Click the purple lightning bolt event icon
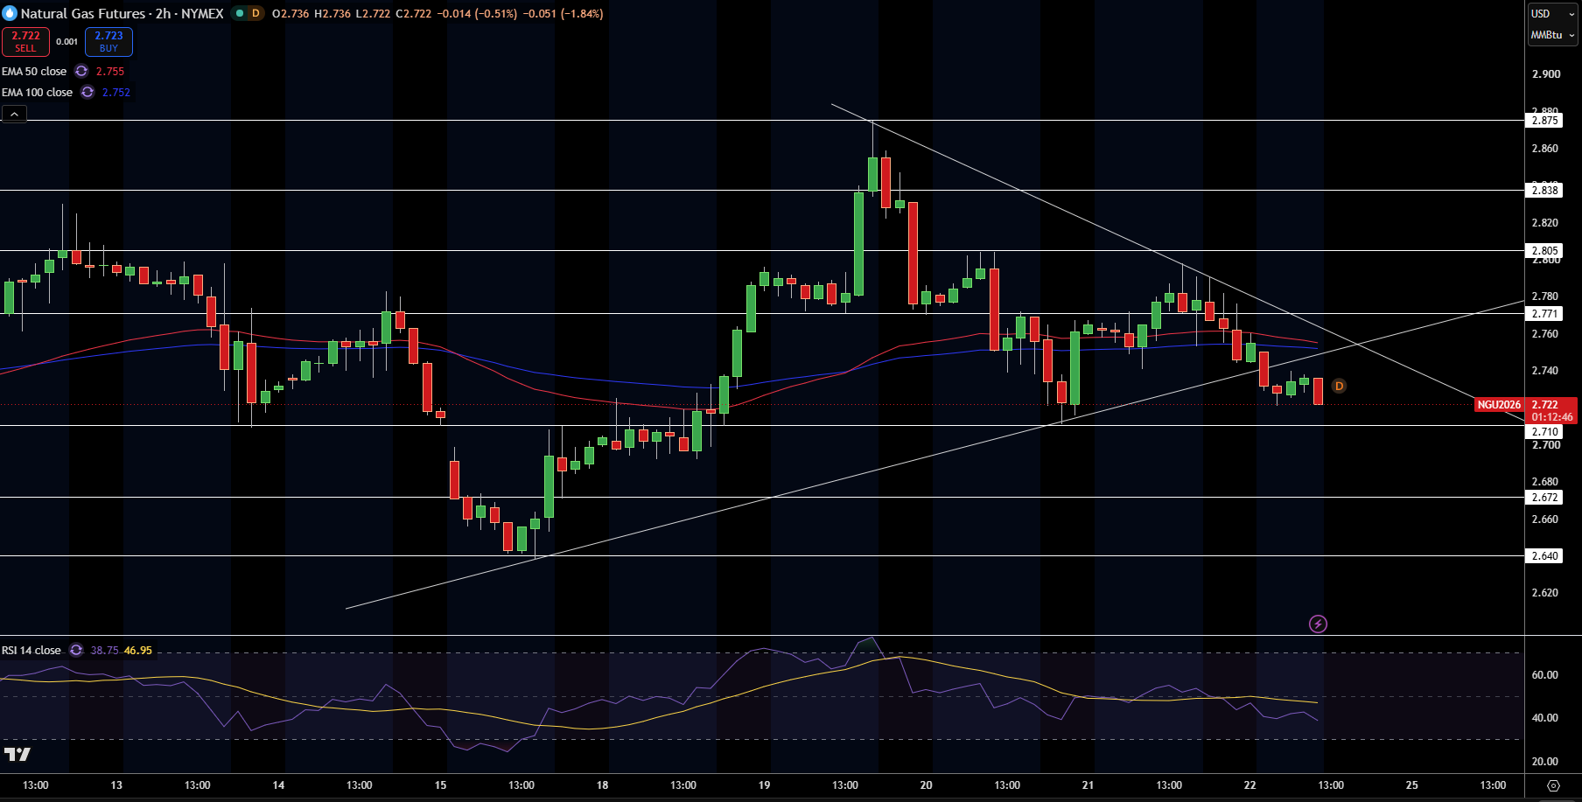This screenshot has width=1582, height=802. click(1318, 624)
